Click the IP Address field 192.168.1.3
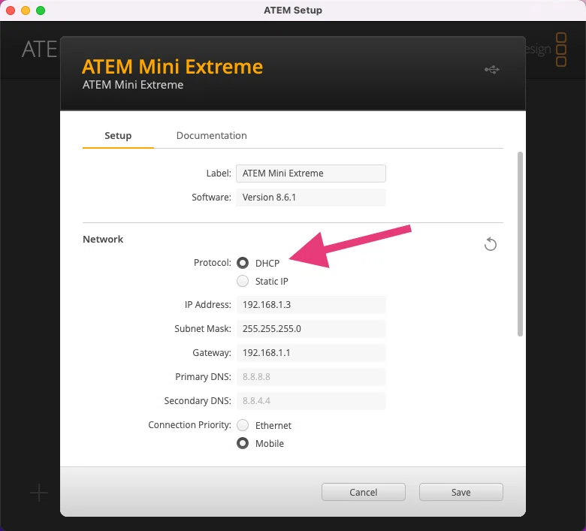This screenshot has width=586, height=531. tap(311, 305)
